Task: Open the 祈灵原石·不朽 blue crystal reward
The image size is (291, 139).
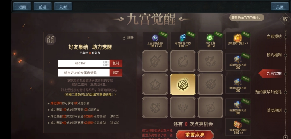Action: [x=183, y=40]
